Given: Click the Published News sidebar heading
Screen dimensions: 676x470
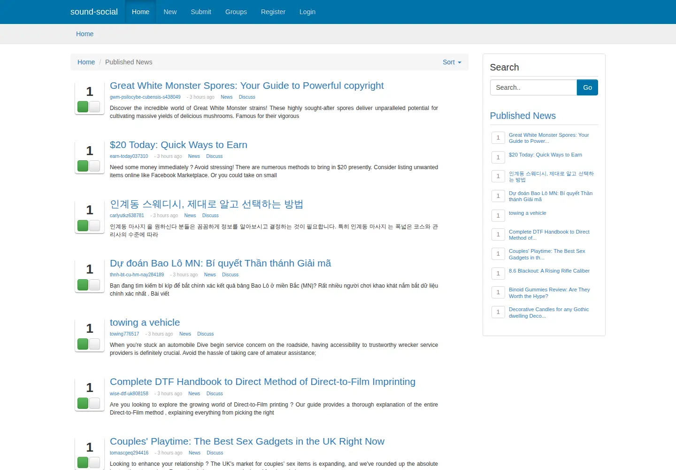Looking at the screenshot, I should pos(523,116).
